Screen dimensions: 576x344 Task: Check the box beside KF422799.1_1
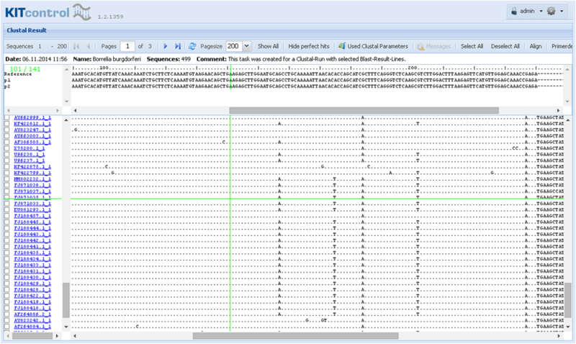coord(6,173)
